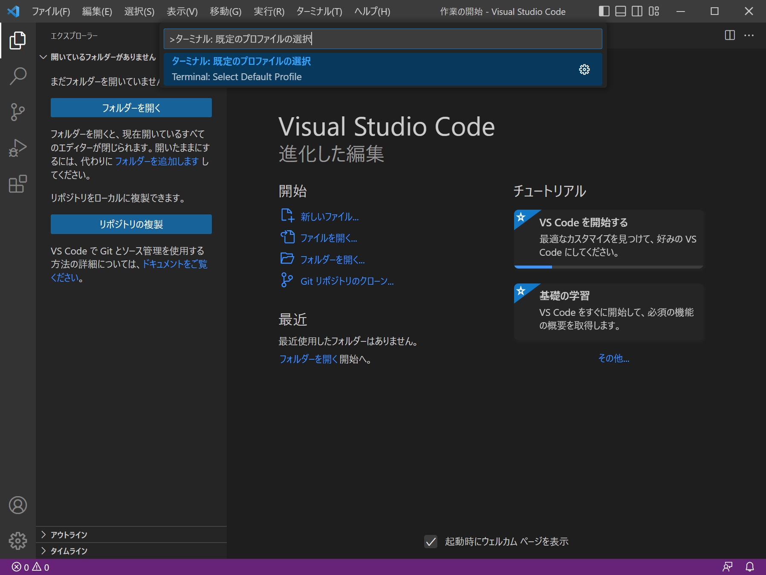Open the Search view in activity bar
This screenshot has height=575, width=766.
[17, 76]
